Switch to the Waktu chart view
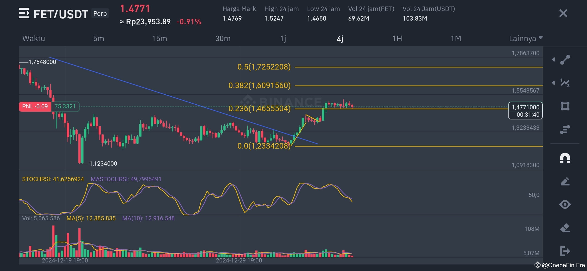The image size is (587, 271). click(x=34, y=38)
